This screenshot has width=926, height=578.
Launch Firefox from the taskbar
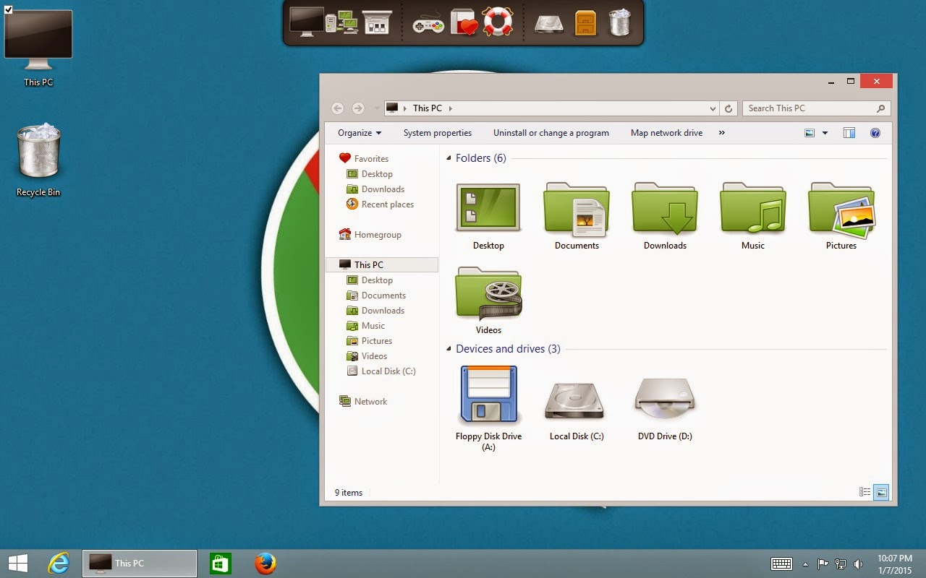[266, 564]
